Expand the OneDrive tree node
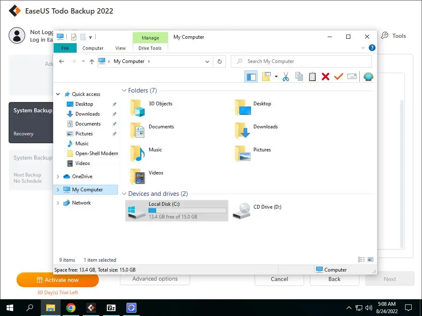Screen dimensions: 422x316 point(58,177)
